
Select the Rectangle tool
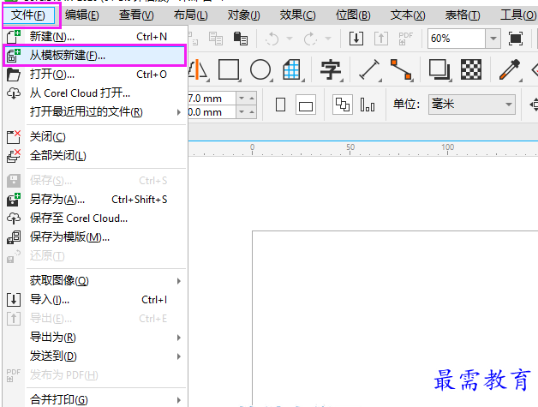[229, 70]
